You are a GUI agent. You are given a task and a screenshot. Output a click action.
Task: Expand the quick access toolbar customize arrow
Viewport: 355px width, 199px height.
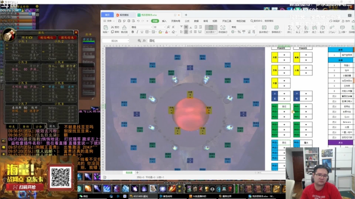[x=147, y=21]
